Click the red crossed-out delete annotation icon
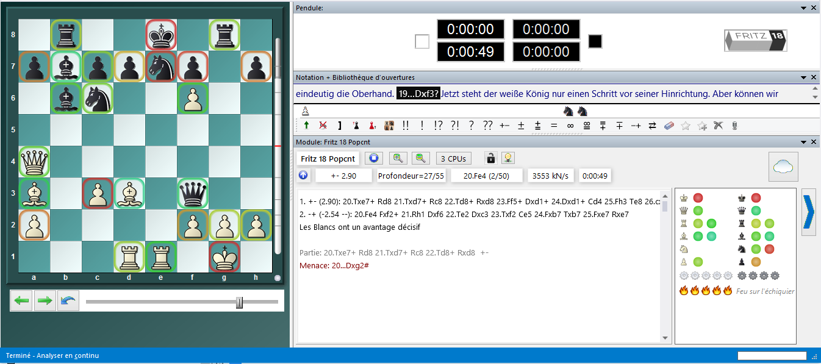The image size is (821, 364). click(x=323, y=126)
